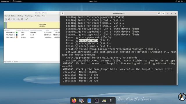
Task: Click the rootvg mount point cell
Action: (32, 37)
